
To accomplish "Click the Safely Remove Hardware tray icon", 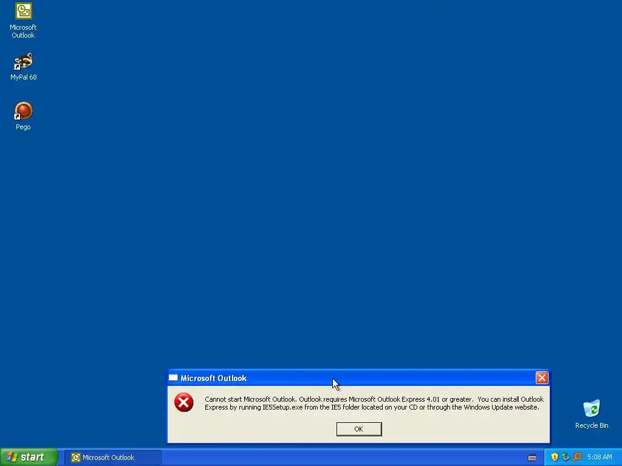I will pos(566,457).
